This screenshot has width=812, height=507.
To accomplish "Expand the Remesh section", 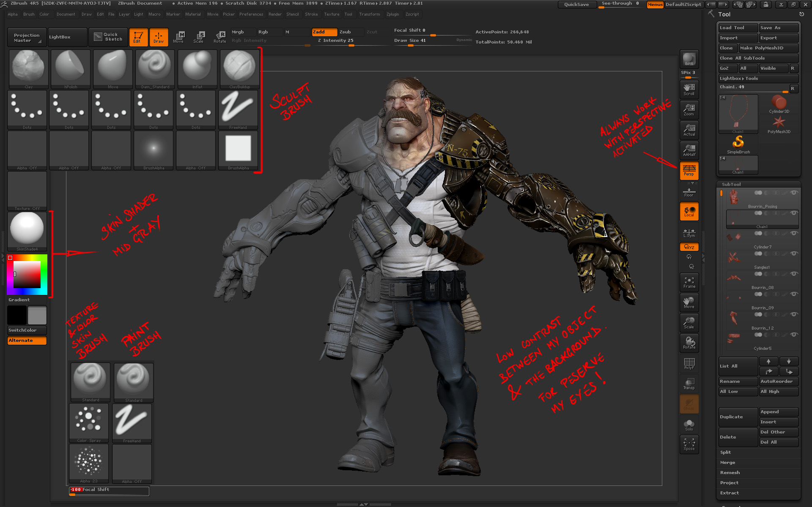I will click(x=730, y=473).
